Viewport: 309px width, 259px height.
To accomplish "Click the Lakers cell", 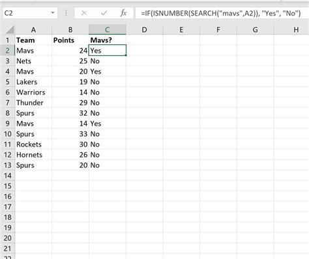I will tap(33, 82).
